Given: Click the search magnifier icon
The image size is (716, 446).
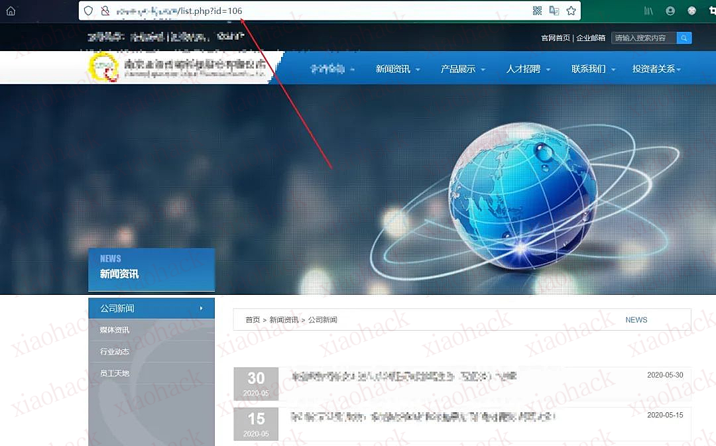Looking at the screenshot, I should (684, 38).
